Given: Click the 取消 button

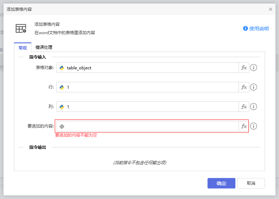Looking at the screenshot, I should pos(251,183).
